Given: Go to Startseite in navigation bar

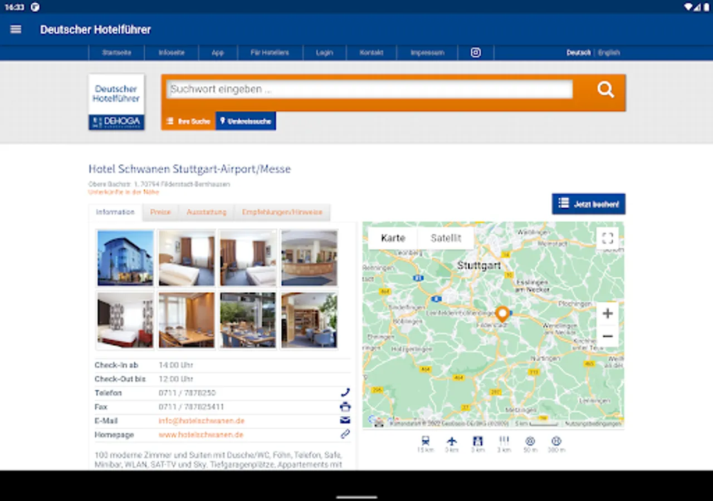Looking at the screenshot, I should [x=116, y=53].
